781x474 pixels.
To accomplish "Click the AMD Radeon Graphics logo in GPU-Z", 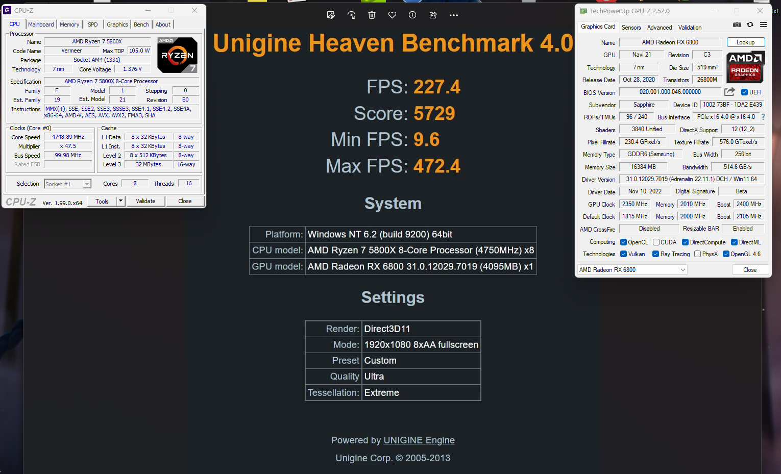I will tap(745, 67).
